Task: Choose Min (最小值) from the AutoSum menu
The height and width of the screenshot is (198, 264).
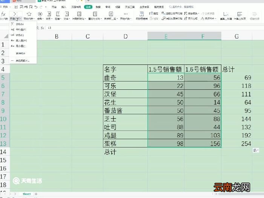Action: point(23,46)
